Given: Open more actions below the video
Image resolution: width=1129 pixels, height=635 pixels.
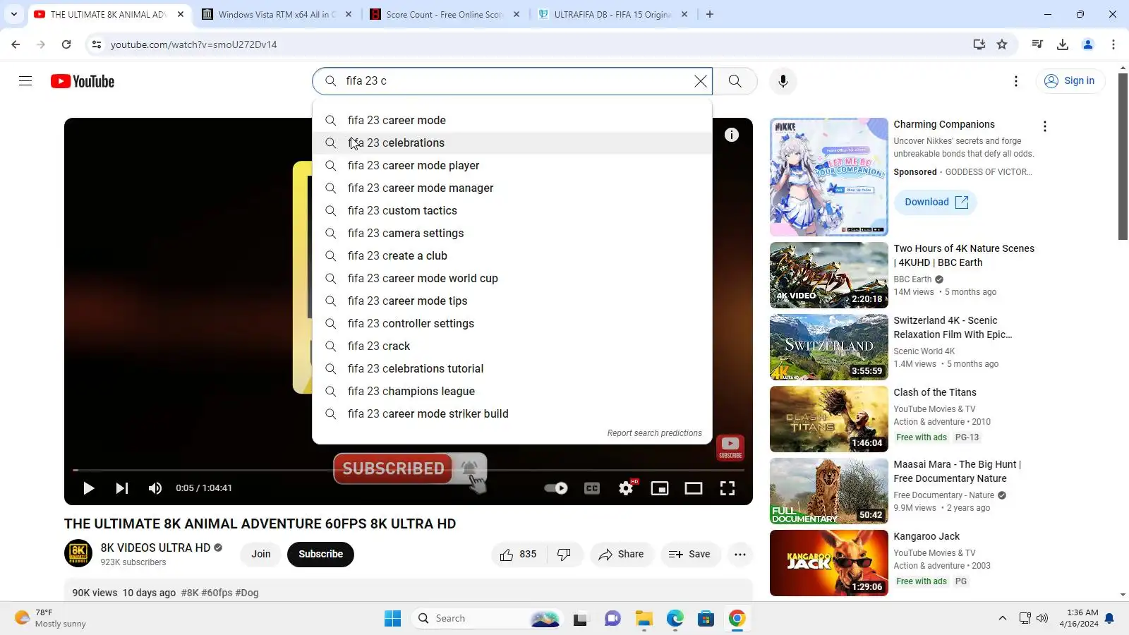Looking at the screenshot, I should [740, 555].
